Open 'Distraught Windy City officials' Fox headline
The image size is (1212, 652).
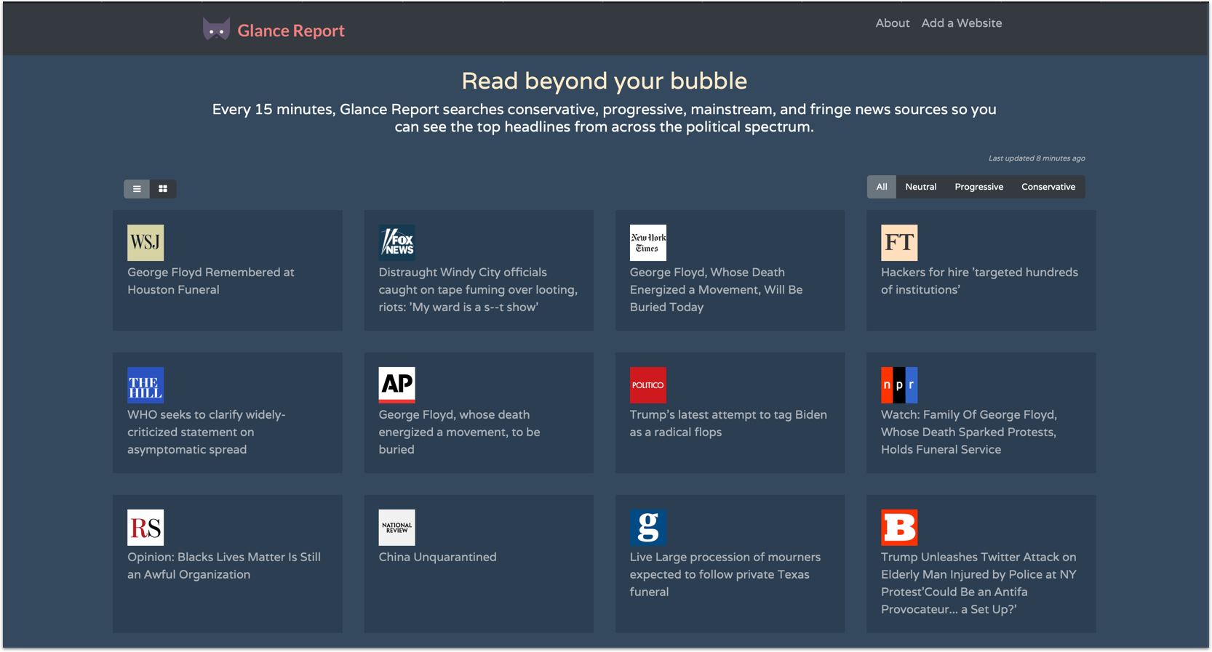pyautogui.click(x=478, y=289)
